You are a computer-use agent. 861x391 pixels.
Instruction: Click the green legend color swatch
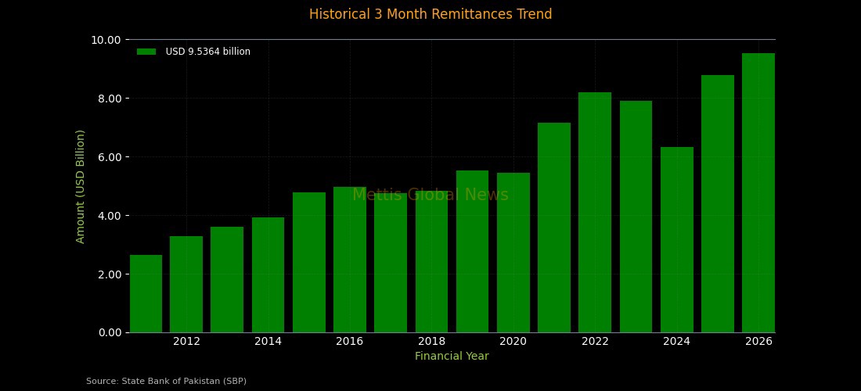(x=146, y=52)
